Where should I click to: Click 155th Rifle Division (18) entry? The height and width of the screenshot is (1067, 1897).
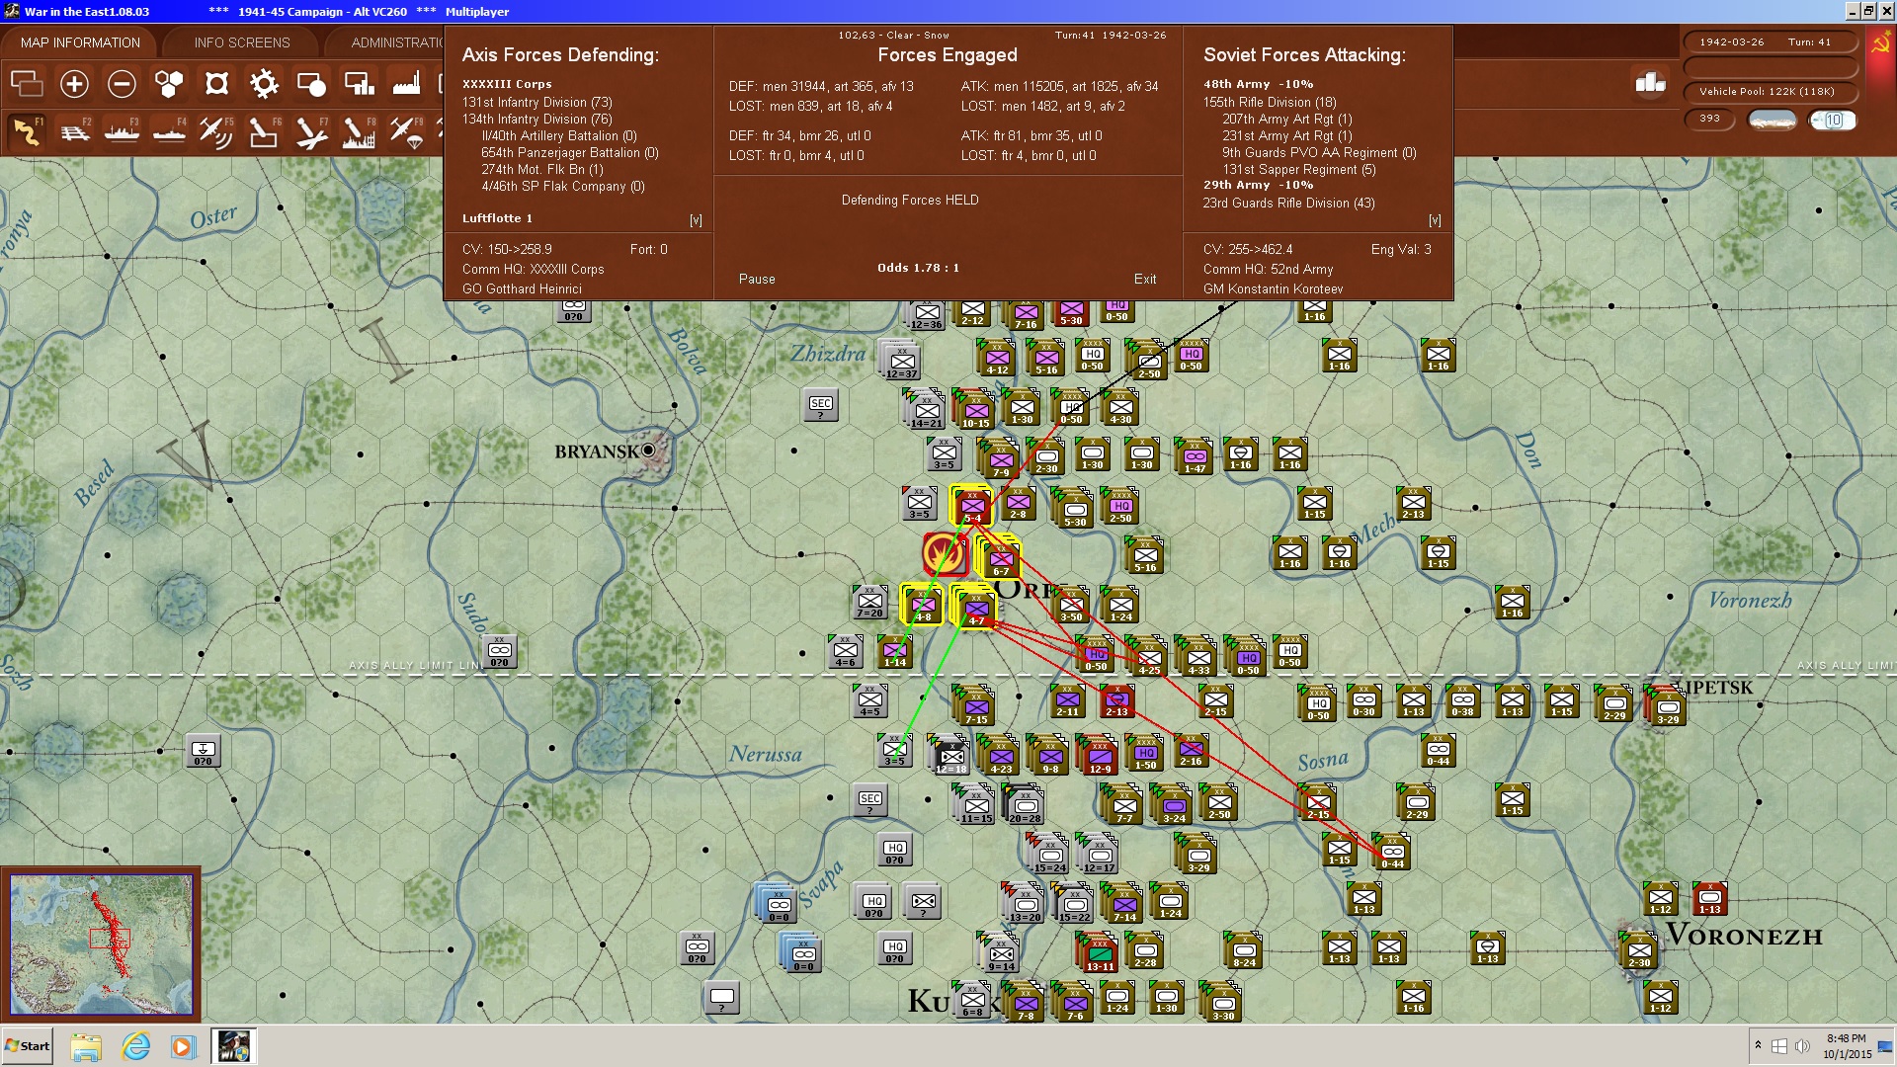tap(1270, 103)
